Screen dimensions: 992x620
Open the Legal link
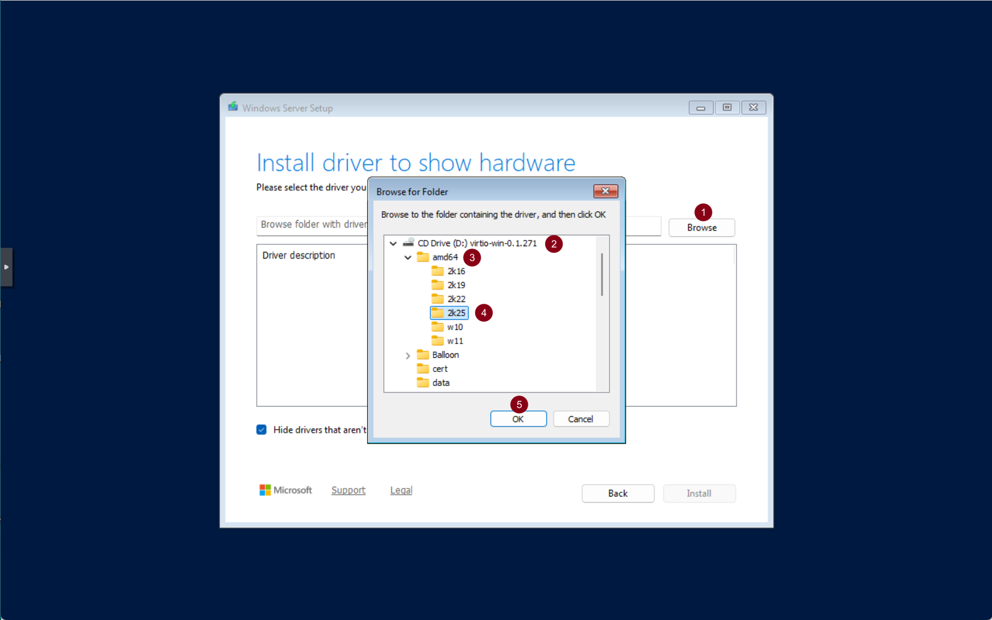[401, 490]
